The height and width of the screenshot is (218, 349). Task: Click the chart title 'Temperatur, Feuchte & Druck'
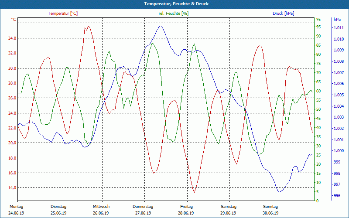[x=176, y=4]
